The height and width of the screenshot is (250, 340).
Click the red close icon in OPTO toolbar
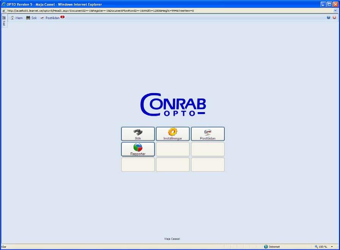pyautogui.click(x=334, y=17)
